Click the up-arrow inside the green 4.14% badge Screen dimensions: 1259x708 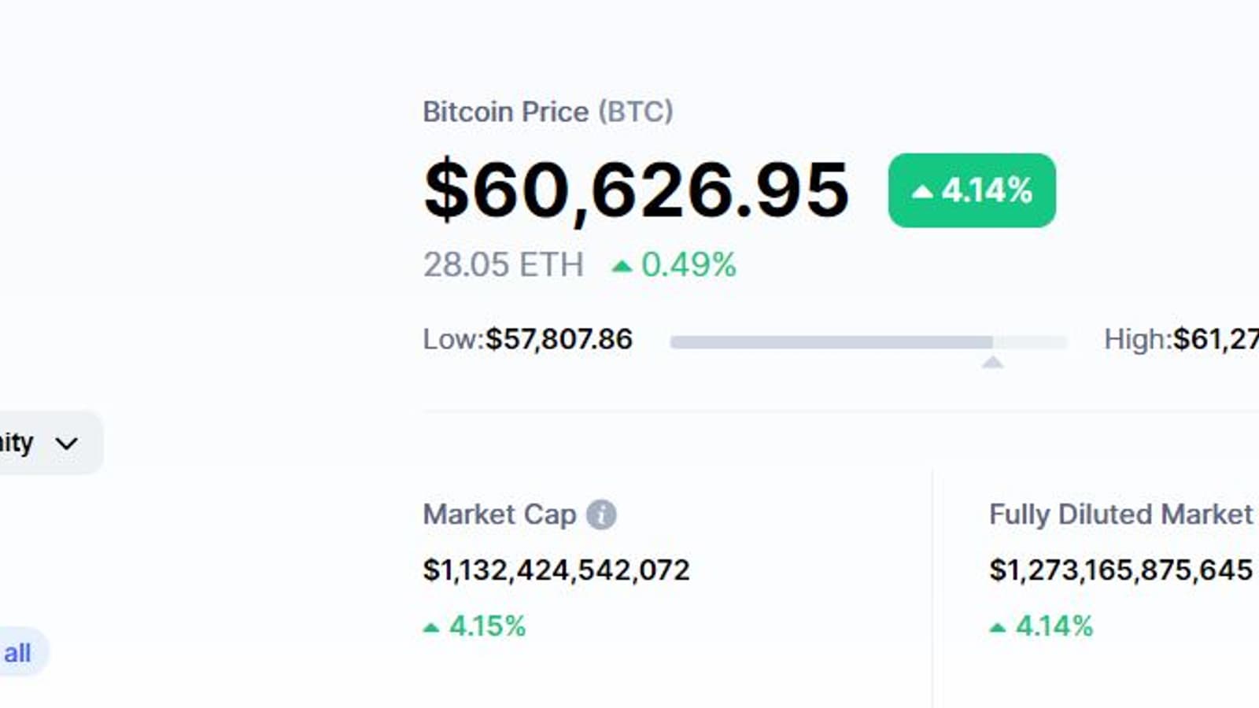(x=922, y=191)
